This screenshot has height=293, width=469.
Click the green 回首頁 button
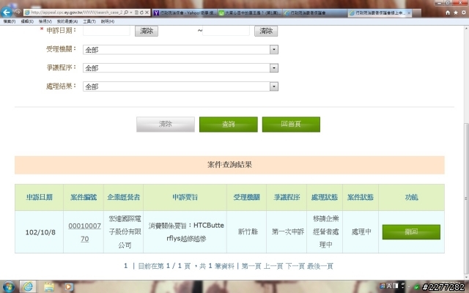291,125
